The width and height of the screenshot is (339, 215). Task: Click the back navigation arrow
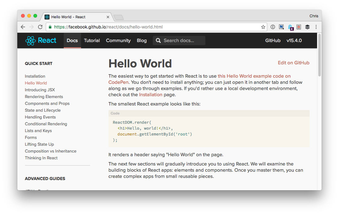pos(23,27)
